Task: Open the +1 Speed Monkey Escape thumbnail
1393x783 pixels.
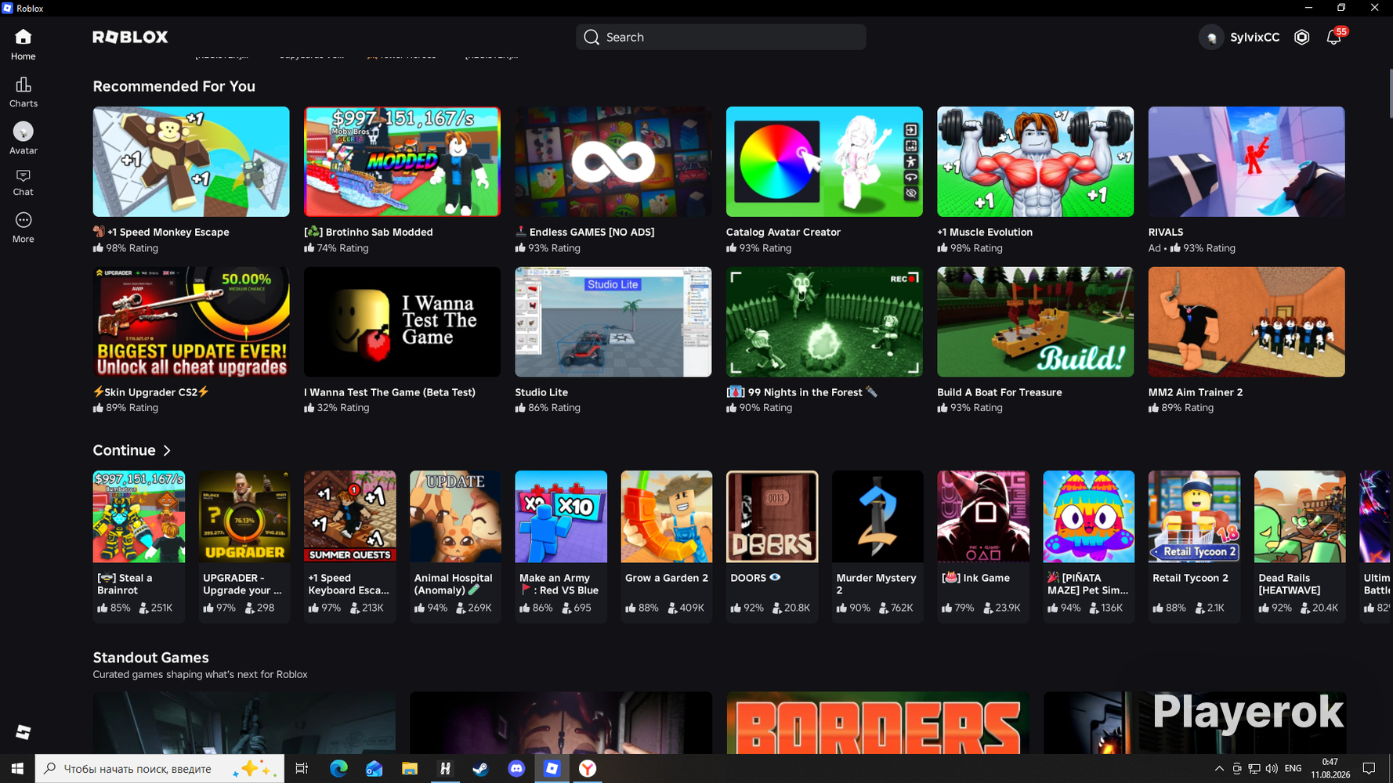Action: 191,161
